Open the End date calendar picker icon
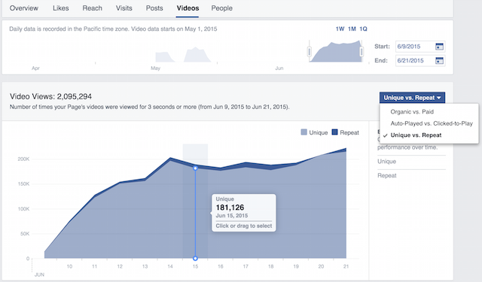This screenshot has width=482, height=282. 440,60
